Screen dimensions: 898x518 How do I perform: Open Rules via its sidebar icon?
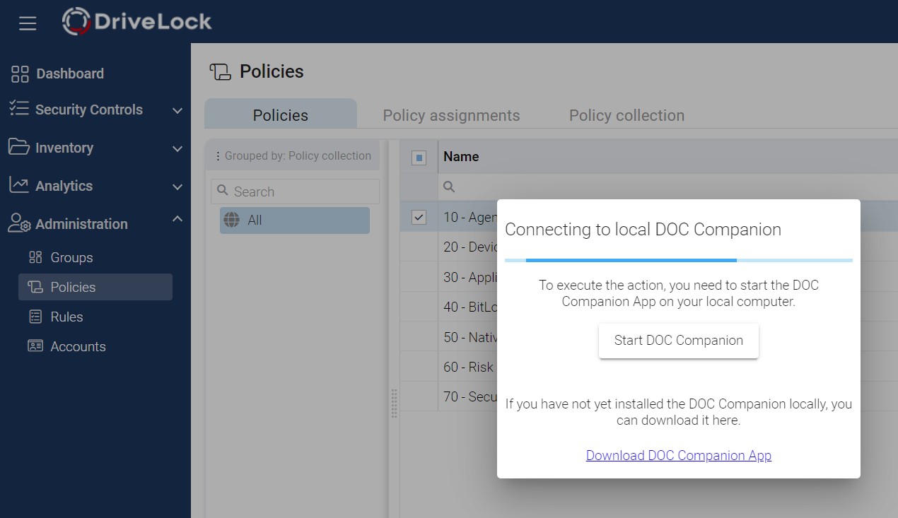[35, 317]
